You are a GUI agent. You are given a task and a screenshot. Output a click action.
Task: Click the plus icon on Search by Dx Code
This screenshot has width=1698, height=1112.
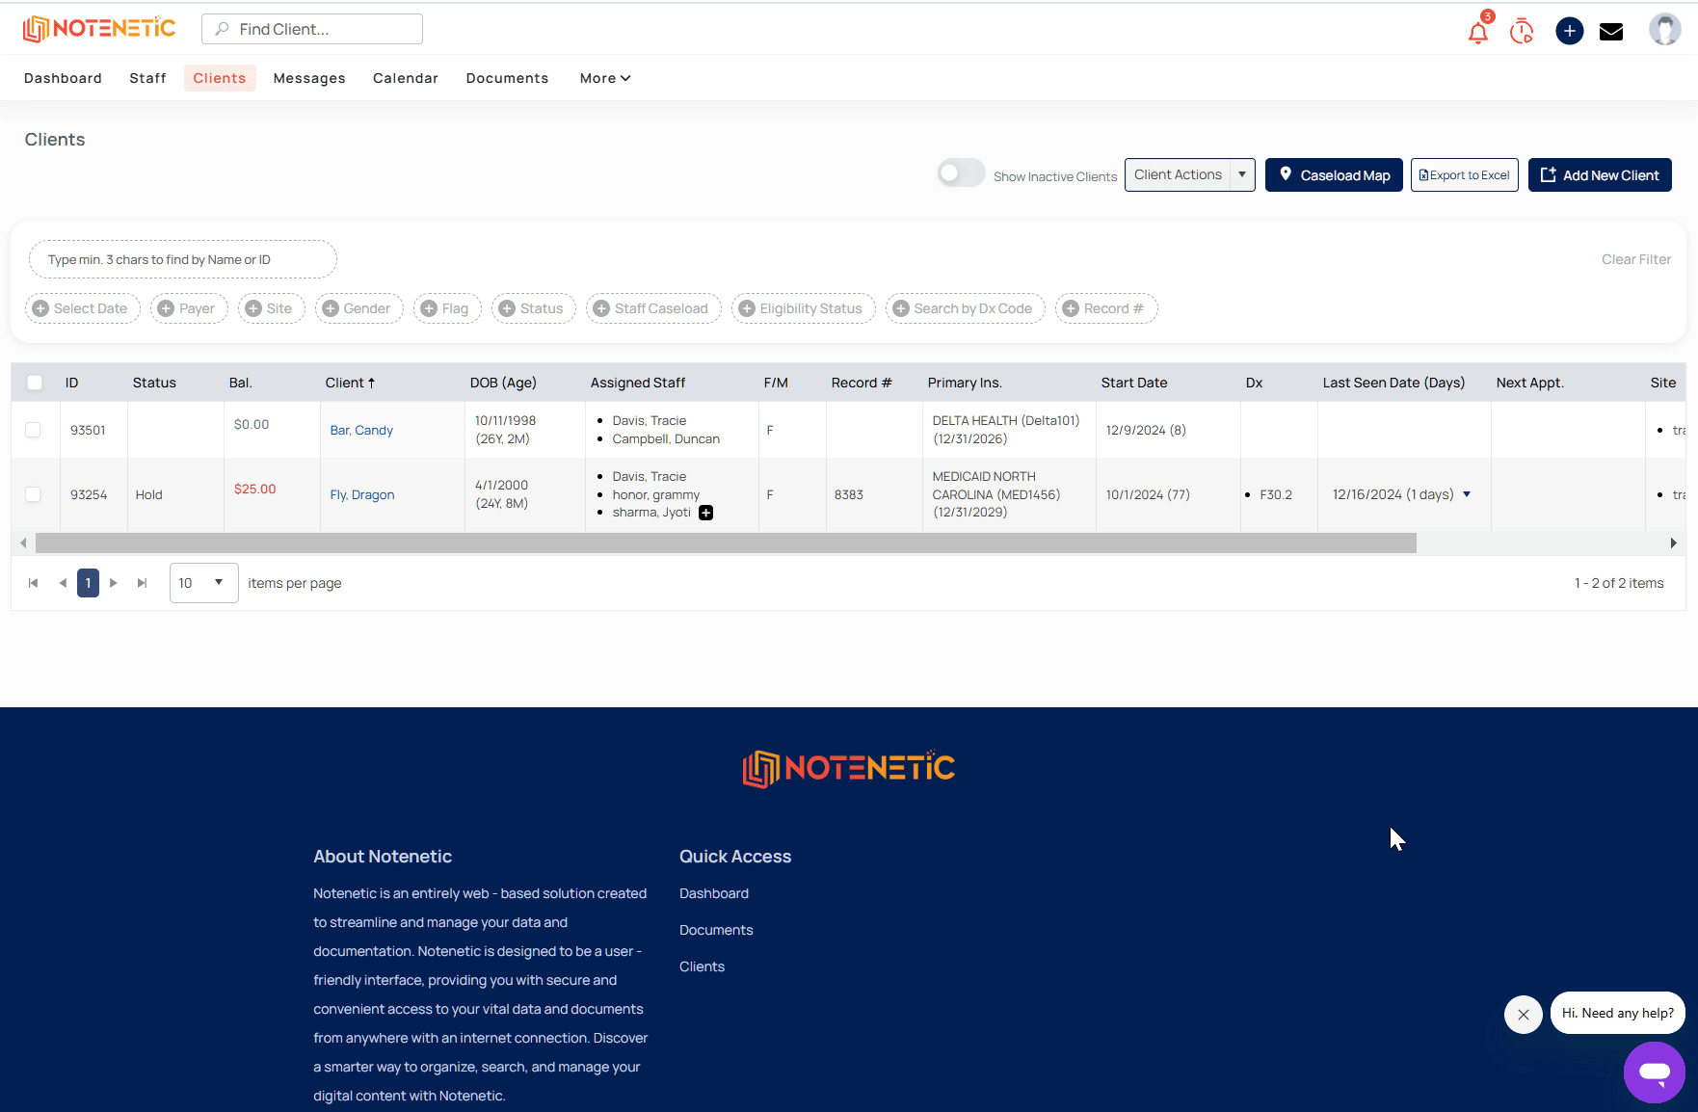pyautogui.click(x=901, y=308)
